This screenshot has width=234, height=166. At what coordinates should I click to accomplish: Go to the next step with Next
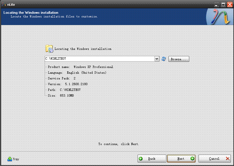(181, 159)
